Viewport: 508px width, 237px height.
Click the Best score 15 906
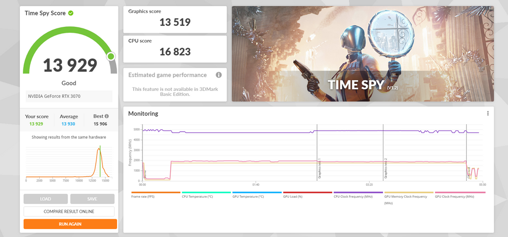100,124
